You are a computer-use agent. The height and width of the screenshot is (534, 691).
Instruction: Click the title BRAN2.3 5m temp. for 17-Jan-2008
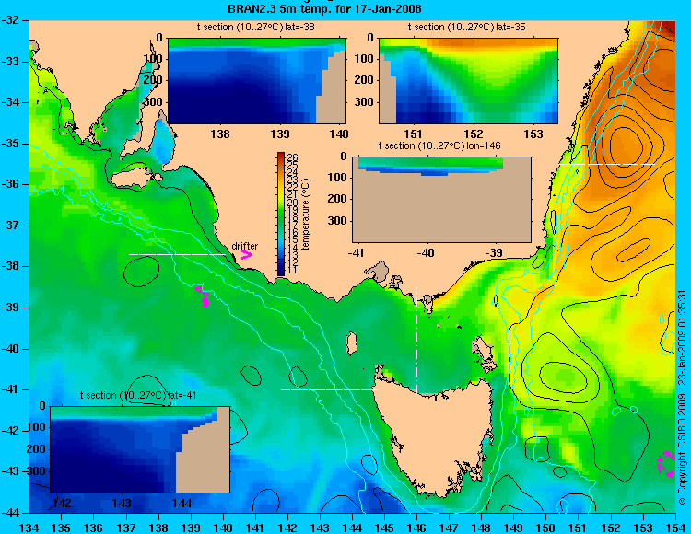[x=324, y=8]
